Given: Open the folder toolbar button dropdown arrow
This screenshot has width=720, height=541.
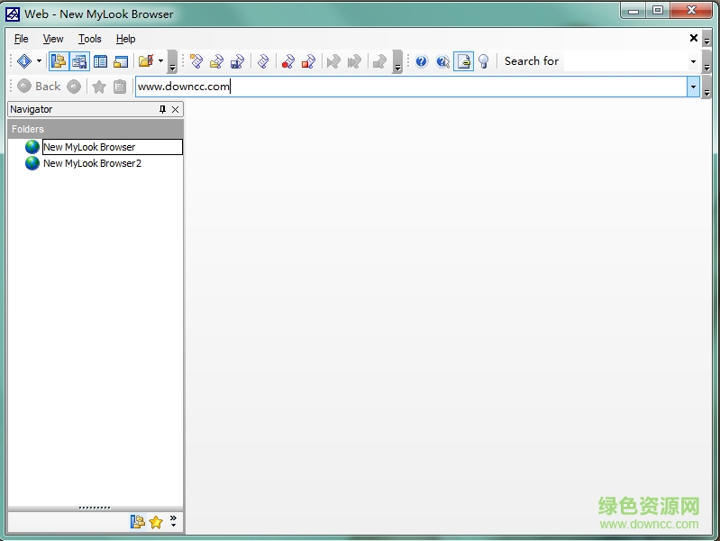Looking at the screenshot, I should click(160, 61).
